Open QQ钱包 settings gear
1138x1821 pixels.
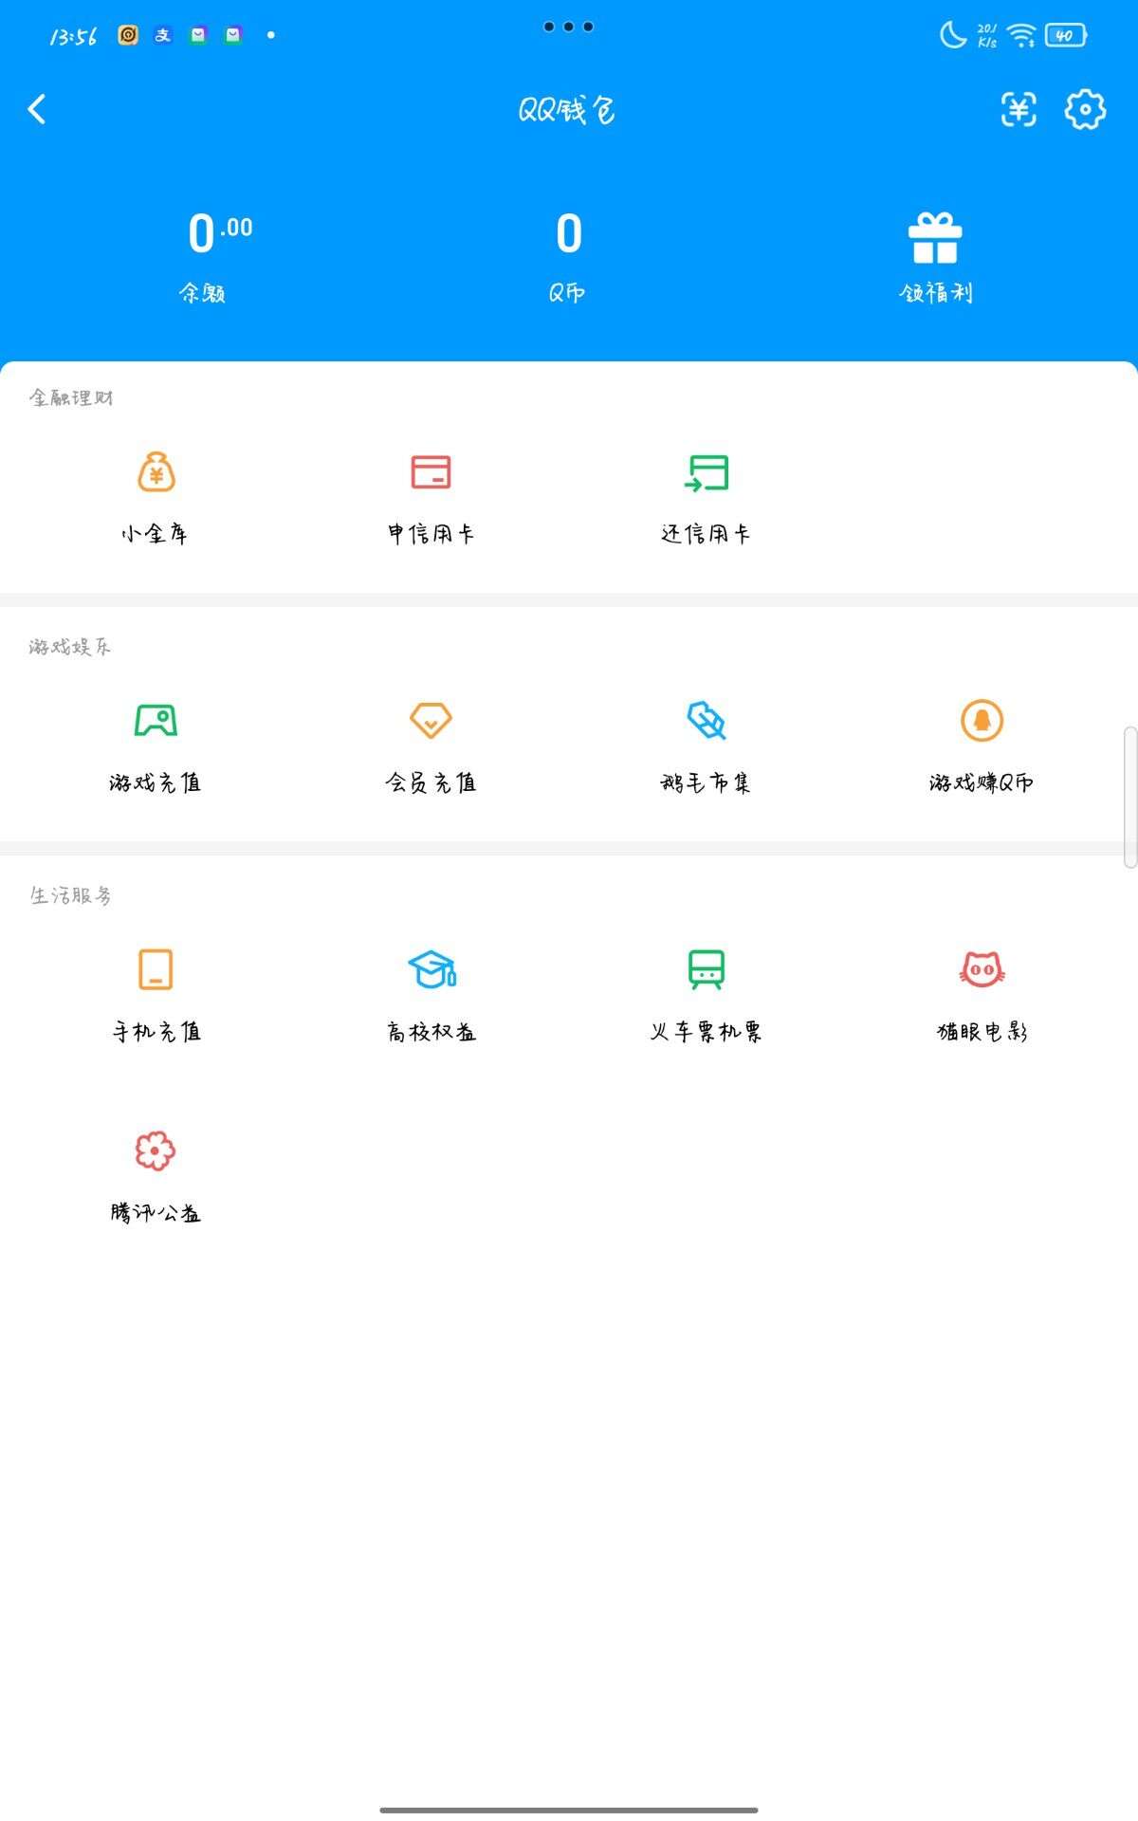[x=1085, y=110]
